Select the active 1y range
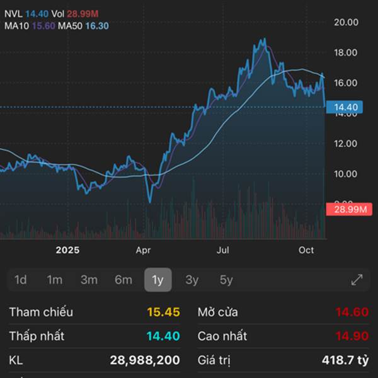Screen dimensions: 378x378 tap(157, 280)
